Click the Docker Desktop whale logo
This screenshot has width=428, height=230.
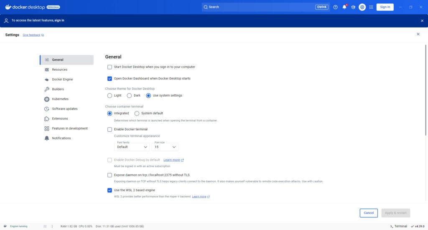(8, 7)
